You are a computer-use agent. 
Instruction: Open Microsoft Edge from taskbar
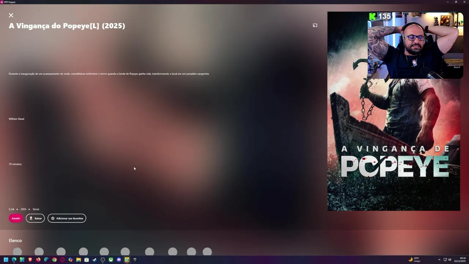[14, 260]
